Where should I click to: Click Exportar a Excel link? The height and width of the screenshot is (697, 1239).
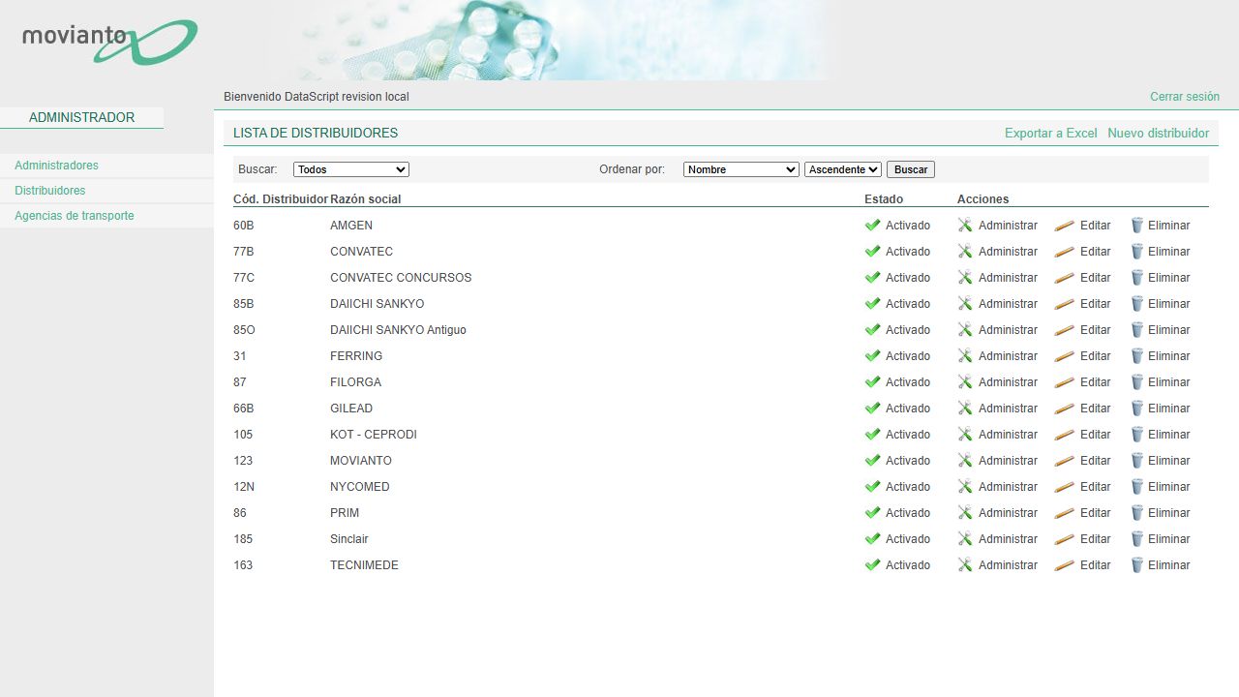point(1051,134)
